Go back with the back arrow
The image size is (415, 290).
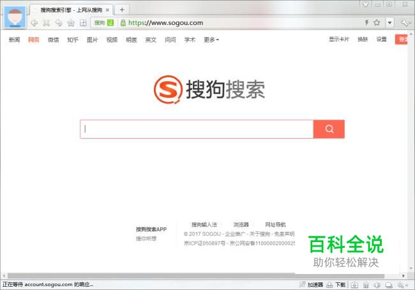pos(34,23)
